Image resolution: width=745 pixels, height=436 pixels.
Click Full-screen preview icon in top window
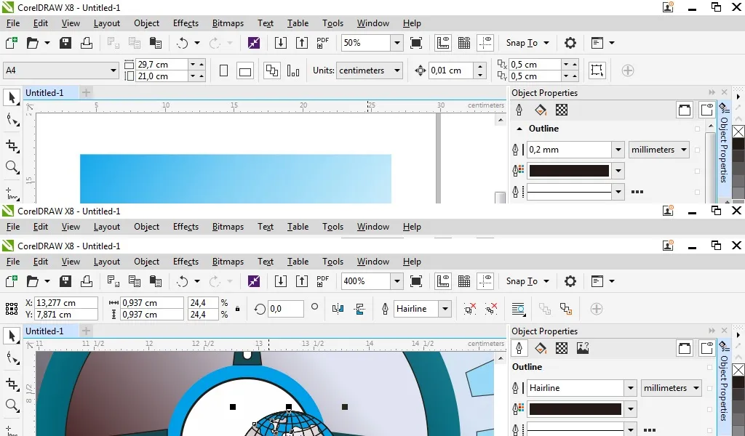point(415,43)
